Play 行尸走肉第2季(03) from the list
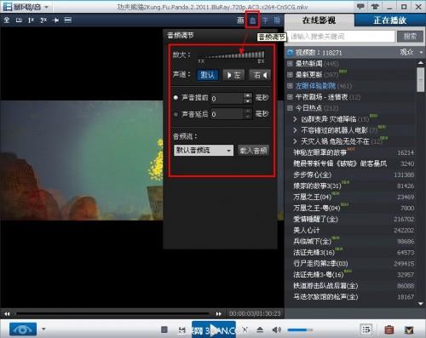The height and width of the screenshot is (338, 426). pos(320,264)
